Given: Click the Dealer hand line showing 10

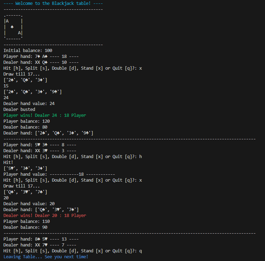Looking at the screenshot, I should pos(41,62).
